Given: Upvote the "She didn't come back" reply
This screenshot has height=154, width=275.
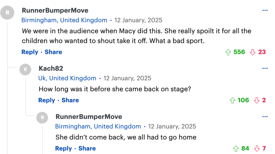Looking at the screenshot, I should tap(236, 149).
